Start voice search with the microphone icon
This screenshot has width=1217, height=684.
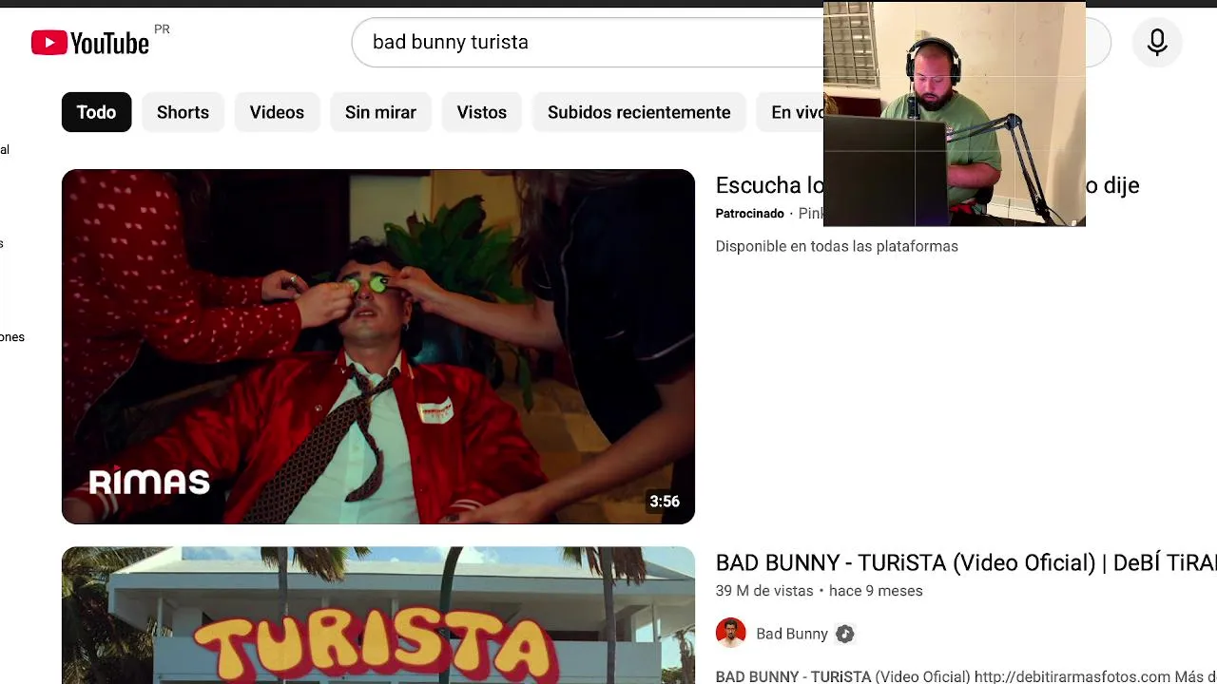pyautogui.click(x=1157, y=42)
